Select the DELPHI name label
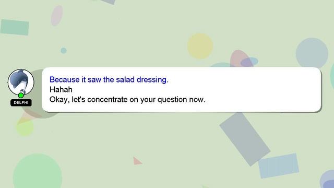Viewport: 334px width, 188px height. coord(21,102)
